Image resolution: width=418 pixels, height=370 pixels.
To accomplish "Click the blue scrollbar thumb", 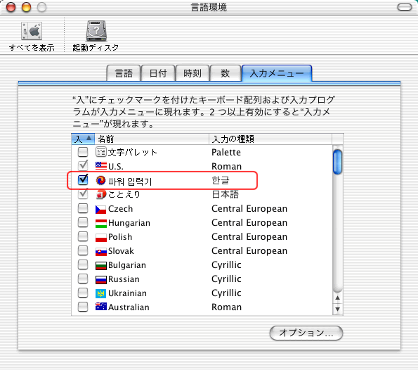I will click(337, 162).
